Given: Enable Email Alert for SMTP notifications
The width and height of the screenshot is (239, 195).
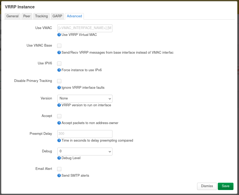Looking at the screenshot, I should [x=59, y=169].
